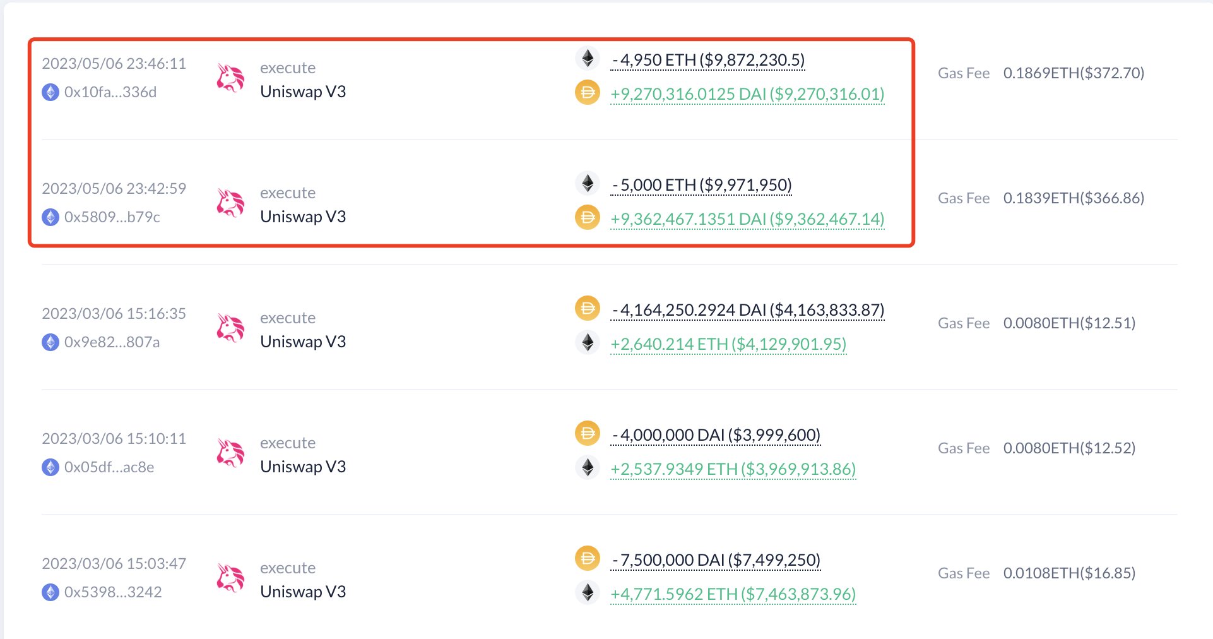The image size is (1213, 639).
Task: Click the Gas Fee value 0.1869ETH($372.70)
Action: tap(1074, 73)
